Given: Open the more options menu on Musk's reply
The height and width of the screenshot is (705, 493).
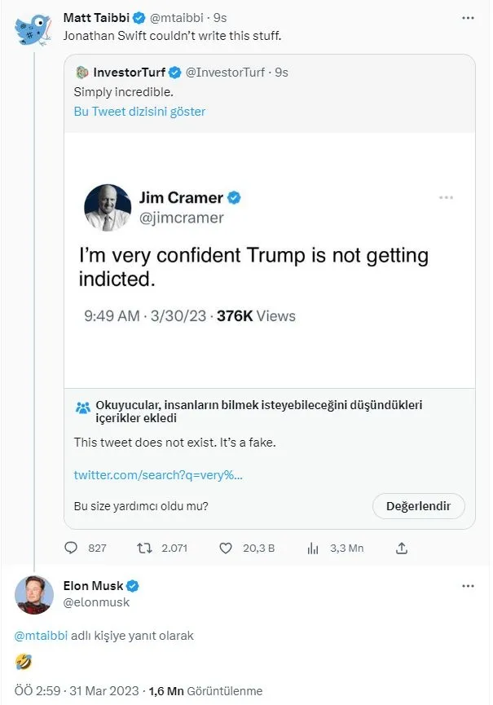Looking at the screenshot, I should coord(467,585).
